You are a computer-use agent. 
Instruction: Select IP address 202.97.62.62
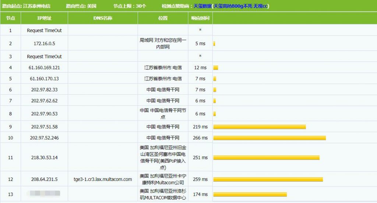click(x=44, y=101)
